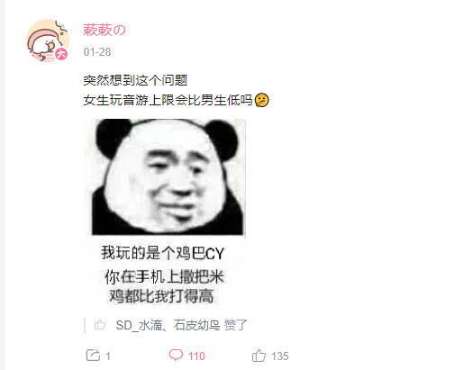Image resolution: width=464 pixels, height=370 pixels.
Task: Click the small gray thumbs-up beside SD_水滴
Action: tap(100, 325)
